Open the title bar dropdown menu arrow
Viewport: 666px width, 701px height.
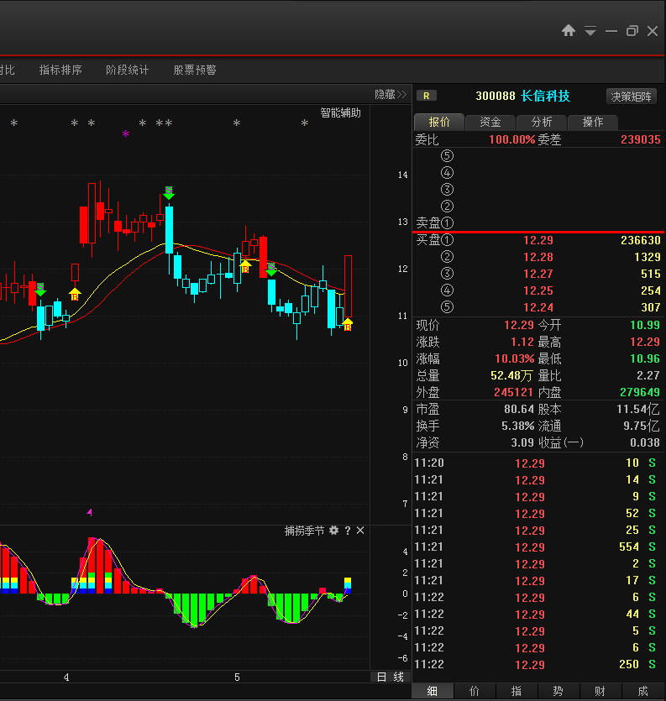[590, 31]
